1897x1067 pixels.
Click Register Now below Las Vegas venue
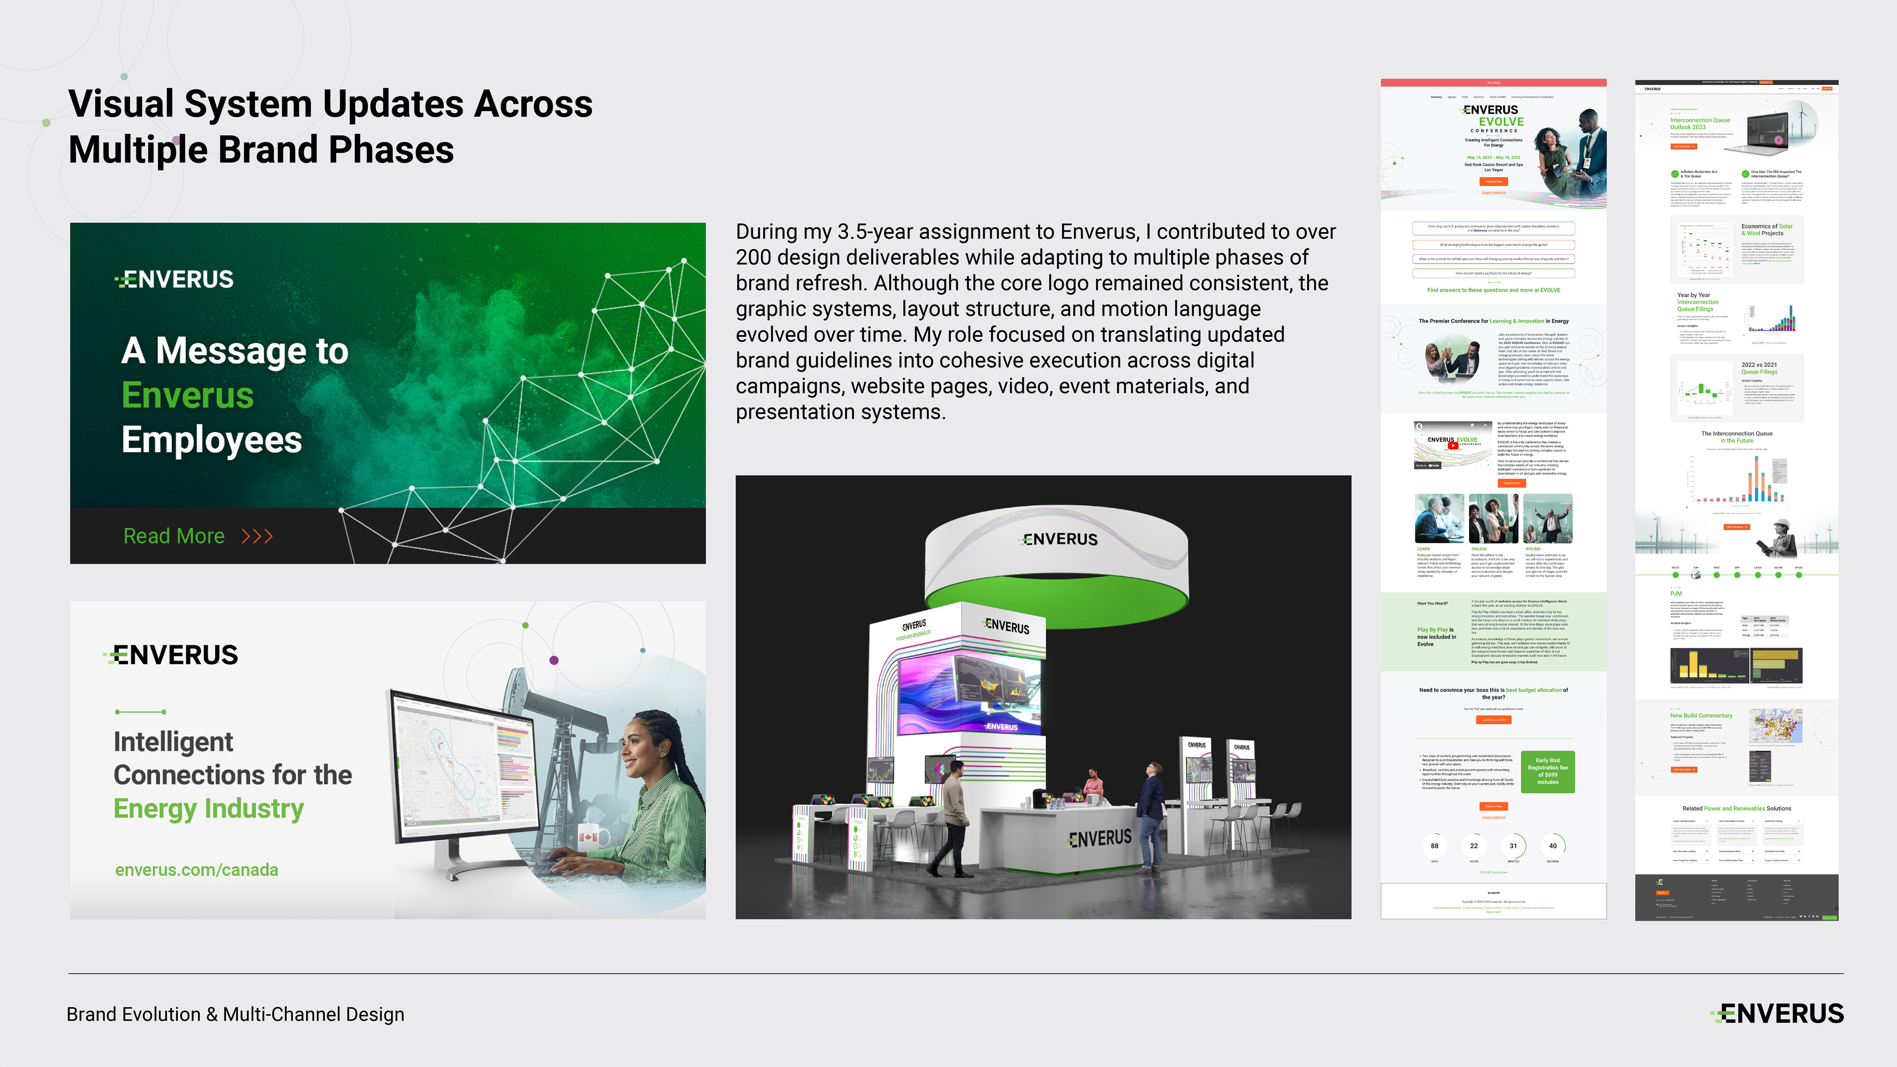pyautogui.click(x=1493, y=181)
